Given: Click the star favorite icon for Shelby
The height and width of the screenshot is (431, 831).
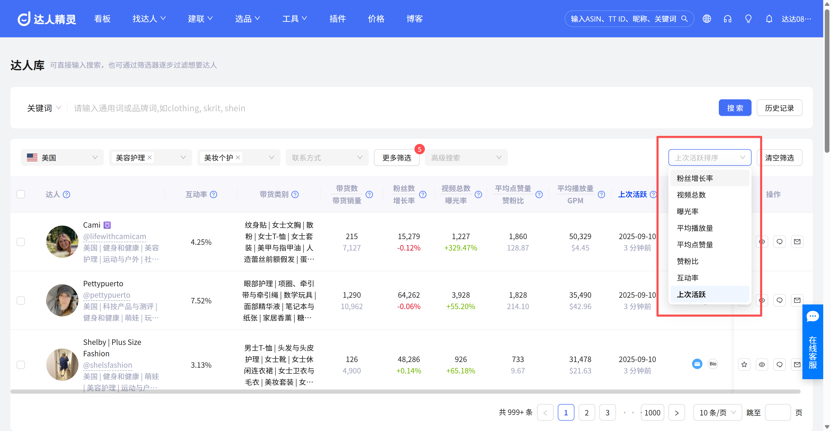Looking at the screenshot, I should (x=744, y=364).
